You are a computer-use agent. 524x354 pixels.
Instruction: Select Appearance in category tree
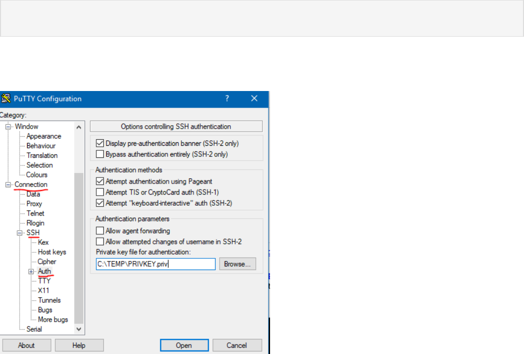[x=44, y=136]
